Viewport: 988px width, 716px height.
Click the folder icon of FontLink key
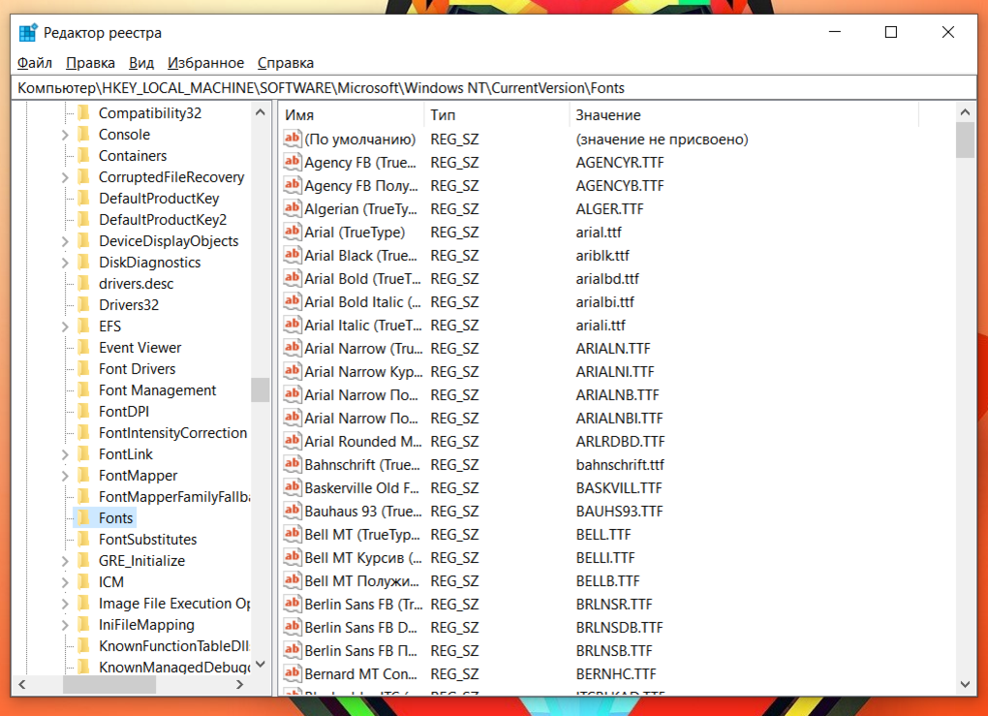click(84, 453)
